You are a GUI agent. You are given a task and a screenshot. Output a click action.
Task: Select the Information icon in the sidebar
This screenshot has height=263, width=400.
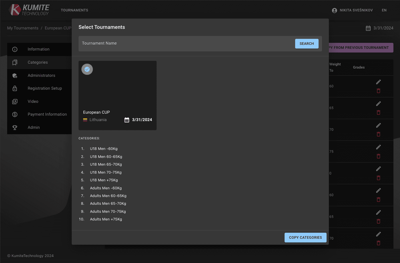pos(15,49)
